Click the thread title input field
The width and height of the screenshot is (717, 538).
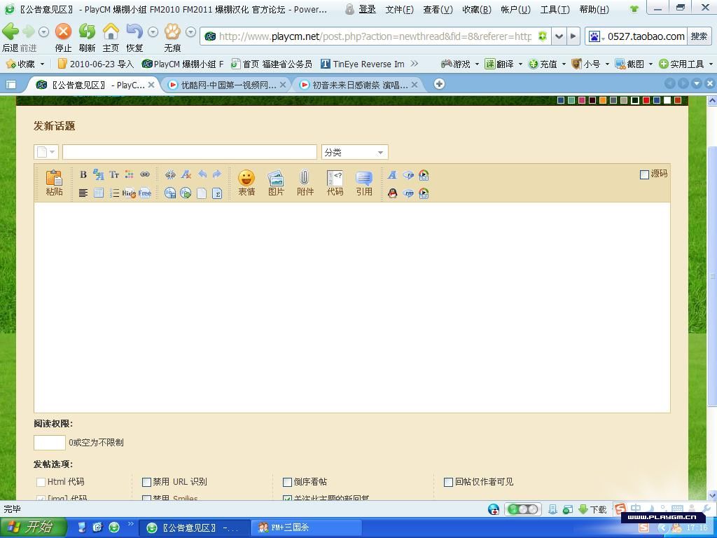(190, 152)
